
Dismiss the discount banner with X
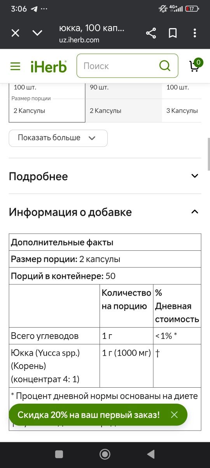(174, 415)
